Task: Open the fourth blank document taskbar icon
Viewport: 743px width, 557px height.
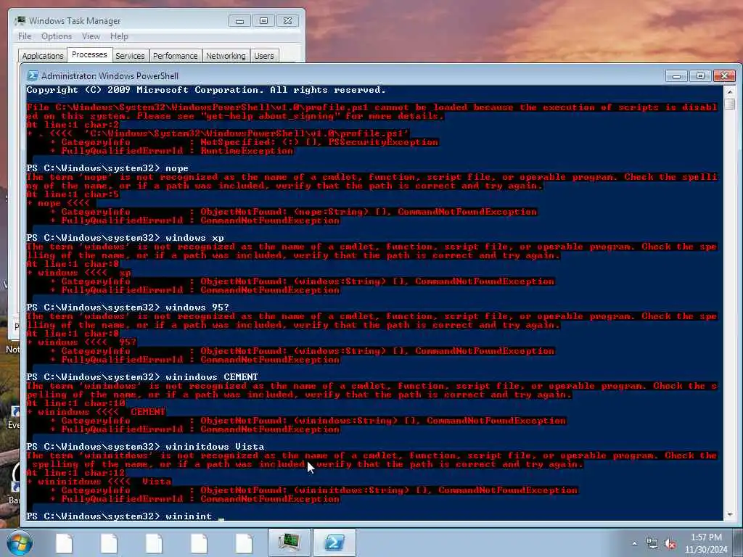Action: pyautogui.click(x=199, y=543)
